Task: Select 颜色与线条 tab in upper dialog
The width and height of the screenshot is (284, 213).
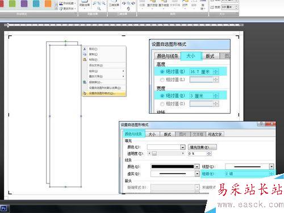Action: pyautogui.click(x=168, y=56)
